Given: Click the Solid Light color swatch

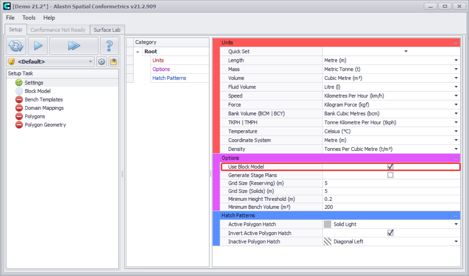Looking at the screenshot, I should (x=327, y=224).
